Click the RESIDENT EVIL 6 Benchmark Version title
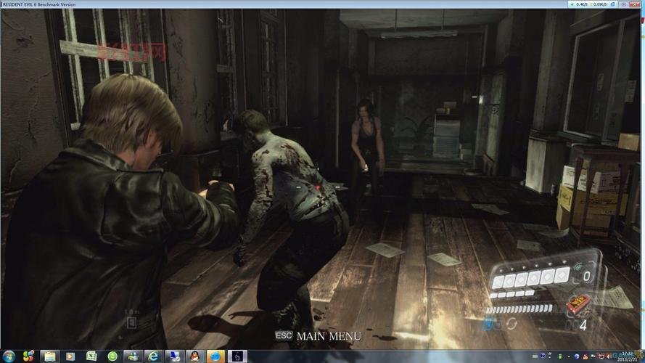 click(x=39, y=4)
